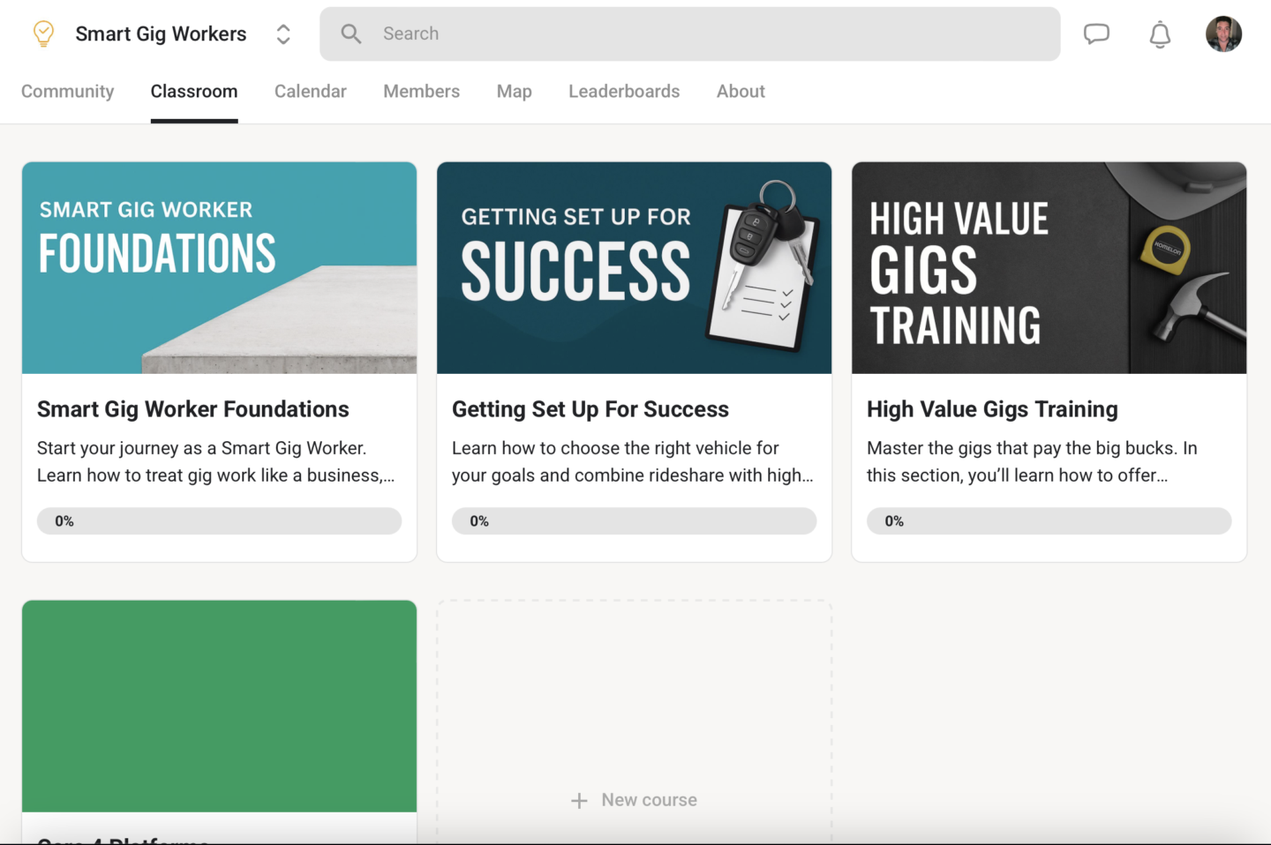Click the High Value Gigs Training title
Viewport: 1271px width, 845px height.
point(992,409)
